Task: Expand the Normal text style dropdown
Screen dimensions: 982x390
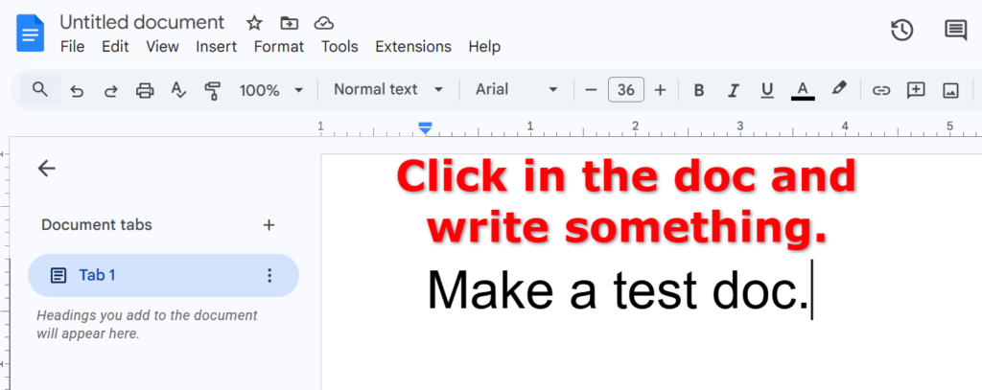Action: (x=388, y=90)
